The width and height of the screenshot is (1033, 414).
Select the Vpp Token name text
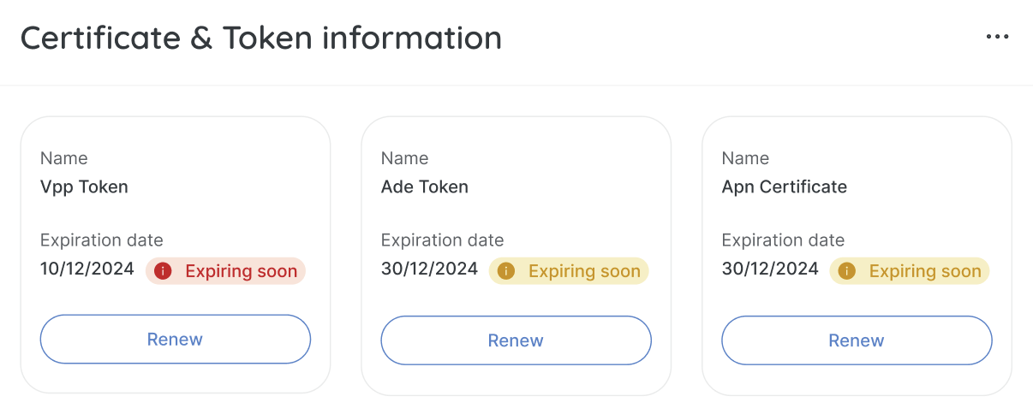(84, 187)
